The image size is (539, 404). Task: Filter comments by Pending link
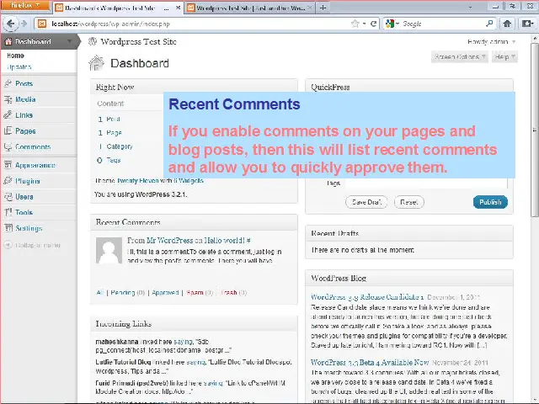point(122,292)
